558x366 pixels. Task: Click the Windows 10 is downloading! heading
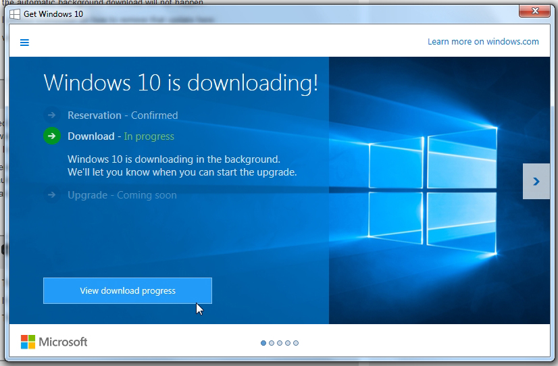click(181, 83)
